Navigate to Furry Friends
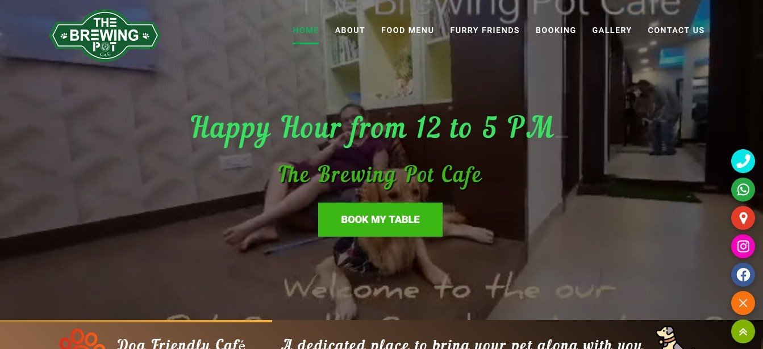The width and height of the screenshot is (763, 349). (x=485, y=30)
